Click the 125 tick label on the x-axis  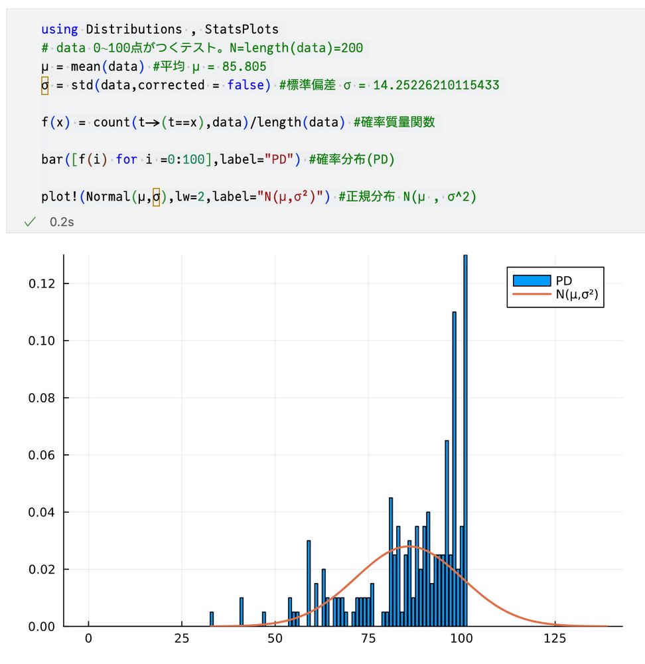click(x=555, y=637)
